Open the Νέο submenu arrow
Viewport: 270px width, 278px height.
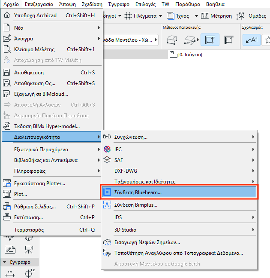(x=99, y=27)
